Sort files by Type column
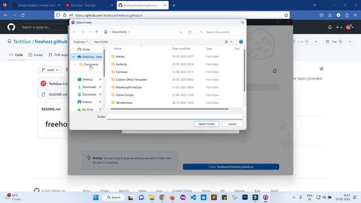361x203 pixels. pos(209,48)
